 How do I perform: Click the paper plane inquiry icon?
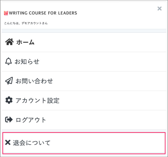point(9,81)
